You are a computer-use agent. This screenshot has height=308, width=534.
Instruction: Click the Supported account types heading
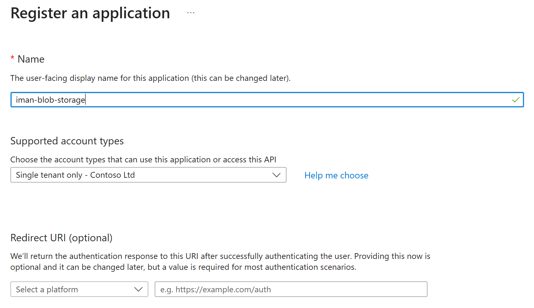point(67,141)
